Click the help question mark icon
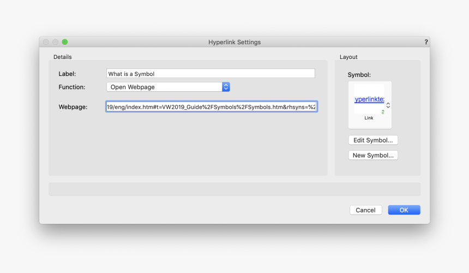 click(x=426, y=42)
